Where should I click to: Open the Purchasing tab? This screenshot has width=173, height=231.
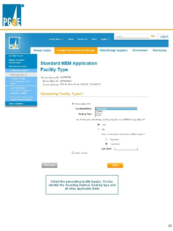[x=160, y=50]
